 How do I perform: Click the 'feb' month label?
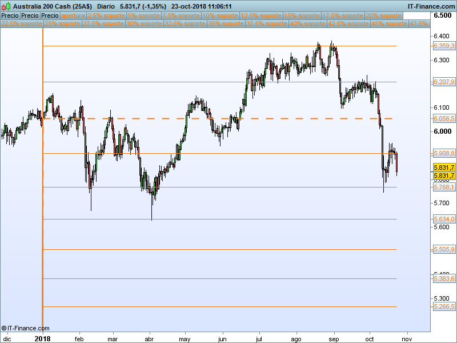(79, 339)
